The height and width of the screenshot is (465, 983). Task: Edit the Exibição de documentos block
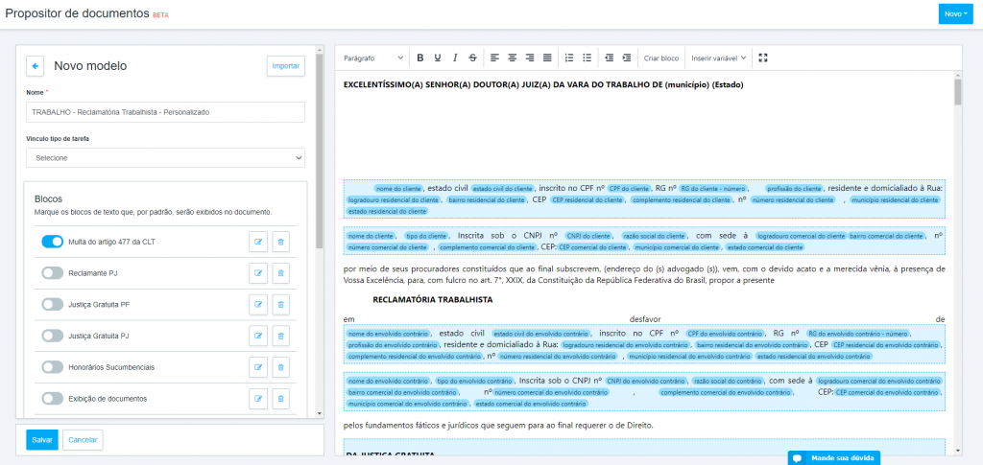pyautogui.click(x=258, y=398)
